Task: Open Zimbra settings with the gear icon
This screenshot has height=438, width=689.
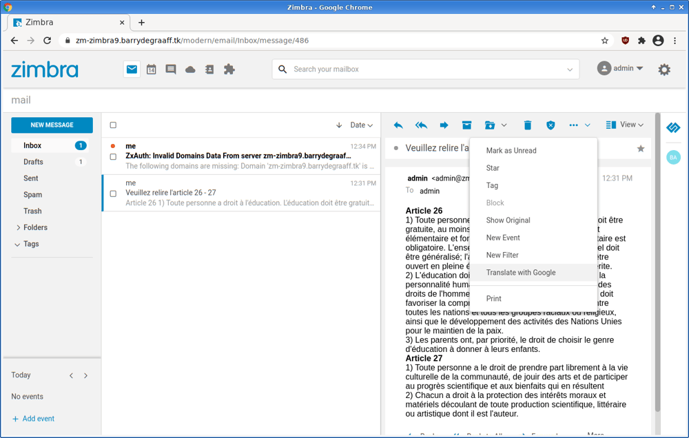Action: tap(664, 69)
